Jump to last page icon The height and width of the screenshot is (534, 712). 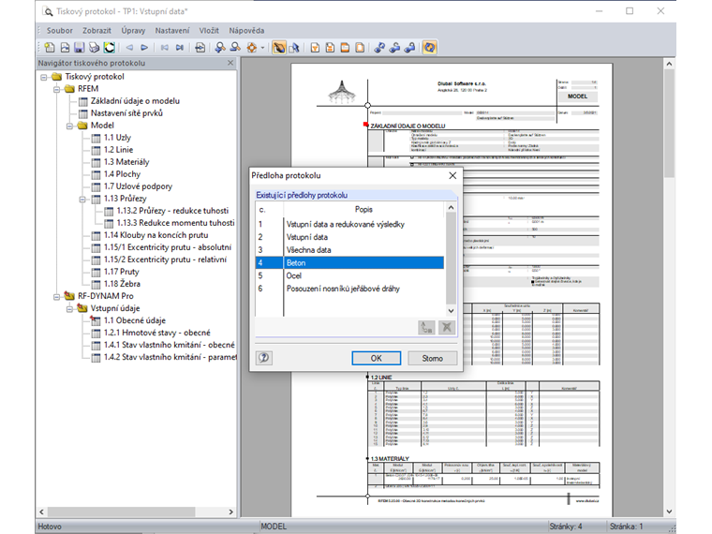pyautogui.click(x=180, y=47)
